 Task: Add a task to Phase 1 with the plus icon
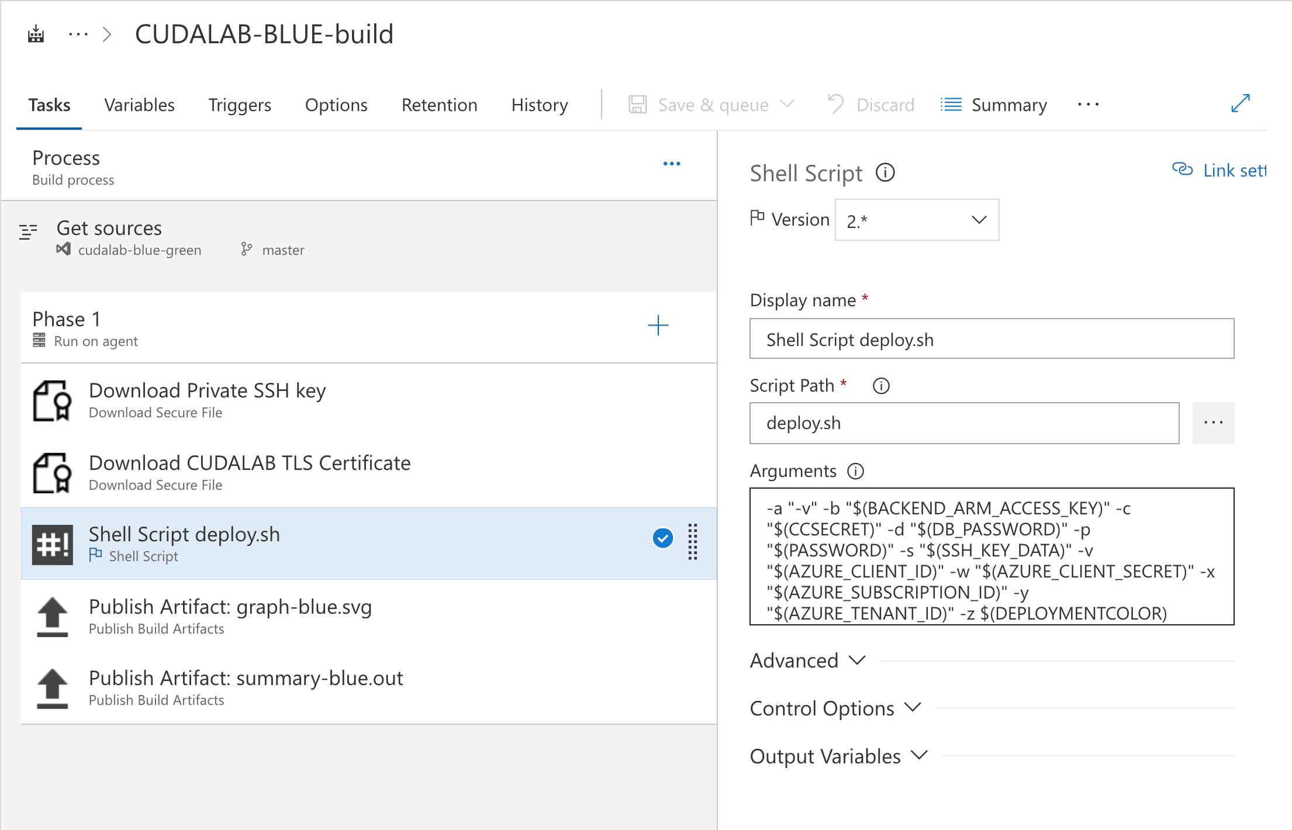pos(658,326)
